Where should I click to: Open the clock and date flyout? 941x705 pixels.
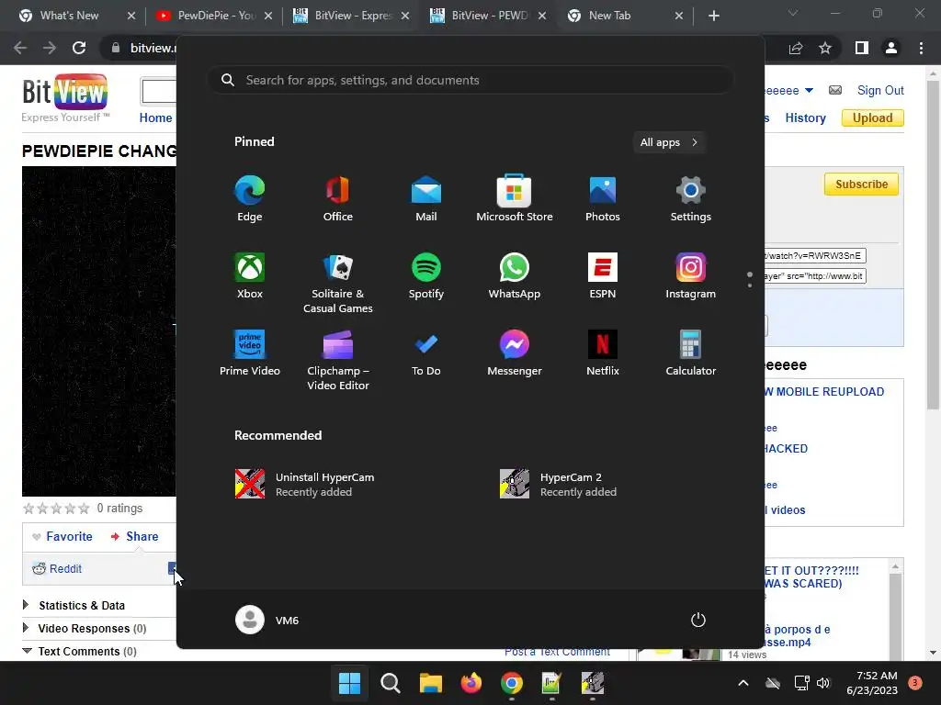872,683
